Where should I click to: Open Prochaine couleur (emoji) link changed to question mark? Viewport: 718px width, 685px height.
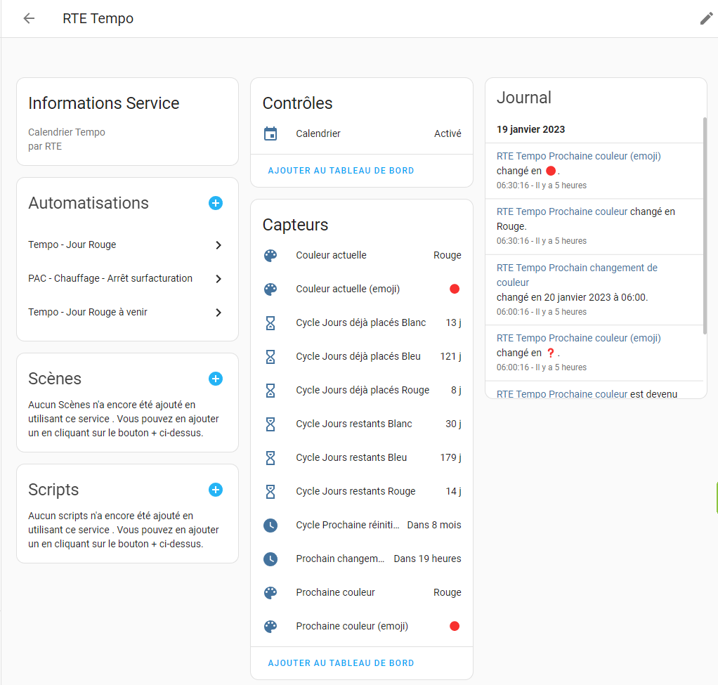[x=578, y=338]
